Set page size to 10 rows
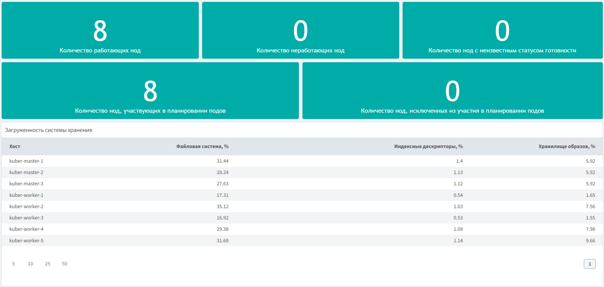The image size is (604, 287). [31, 264]
